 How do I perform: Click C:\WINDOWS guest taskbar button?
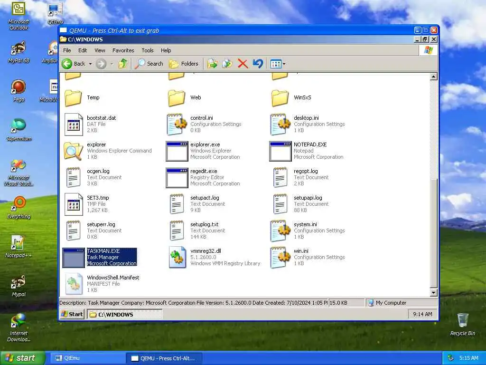tap(124, 315)
